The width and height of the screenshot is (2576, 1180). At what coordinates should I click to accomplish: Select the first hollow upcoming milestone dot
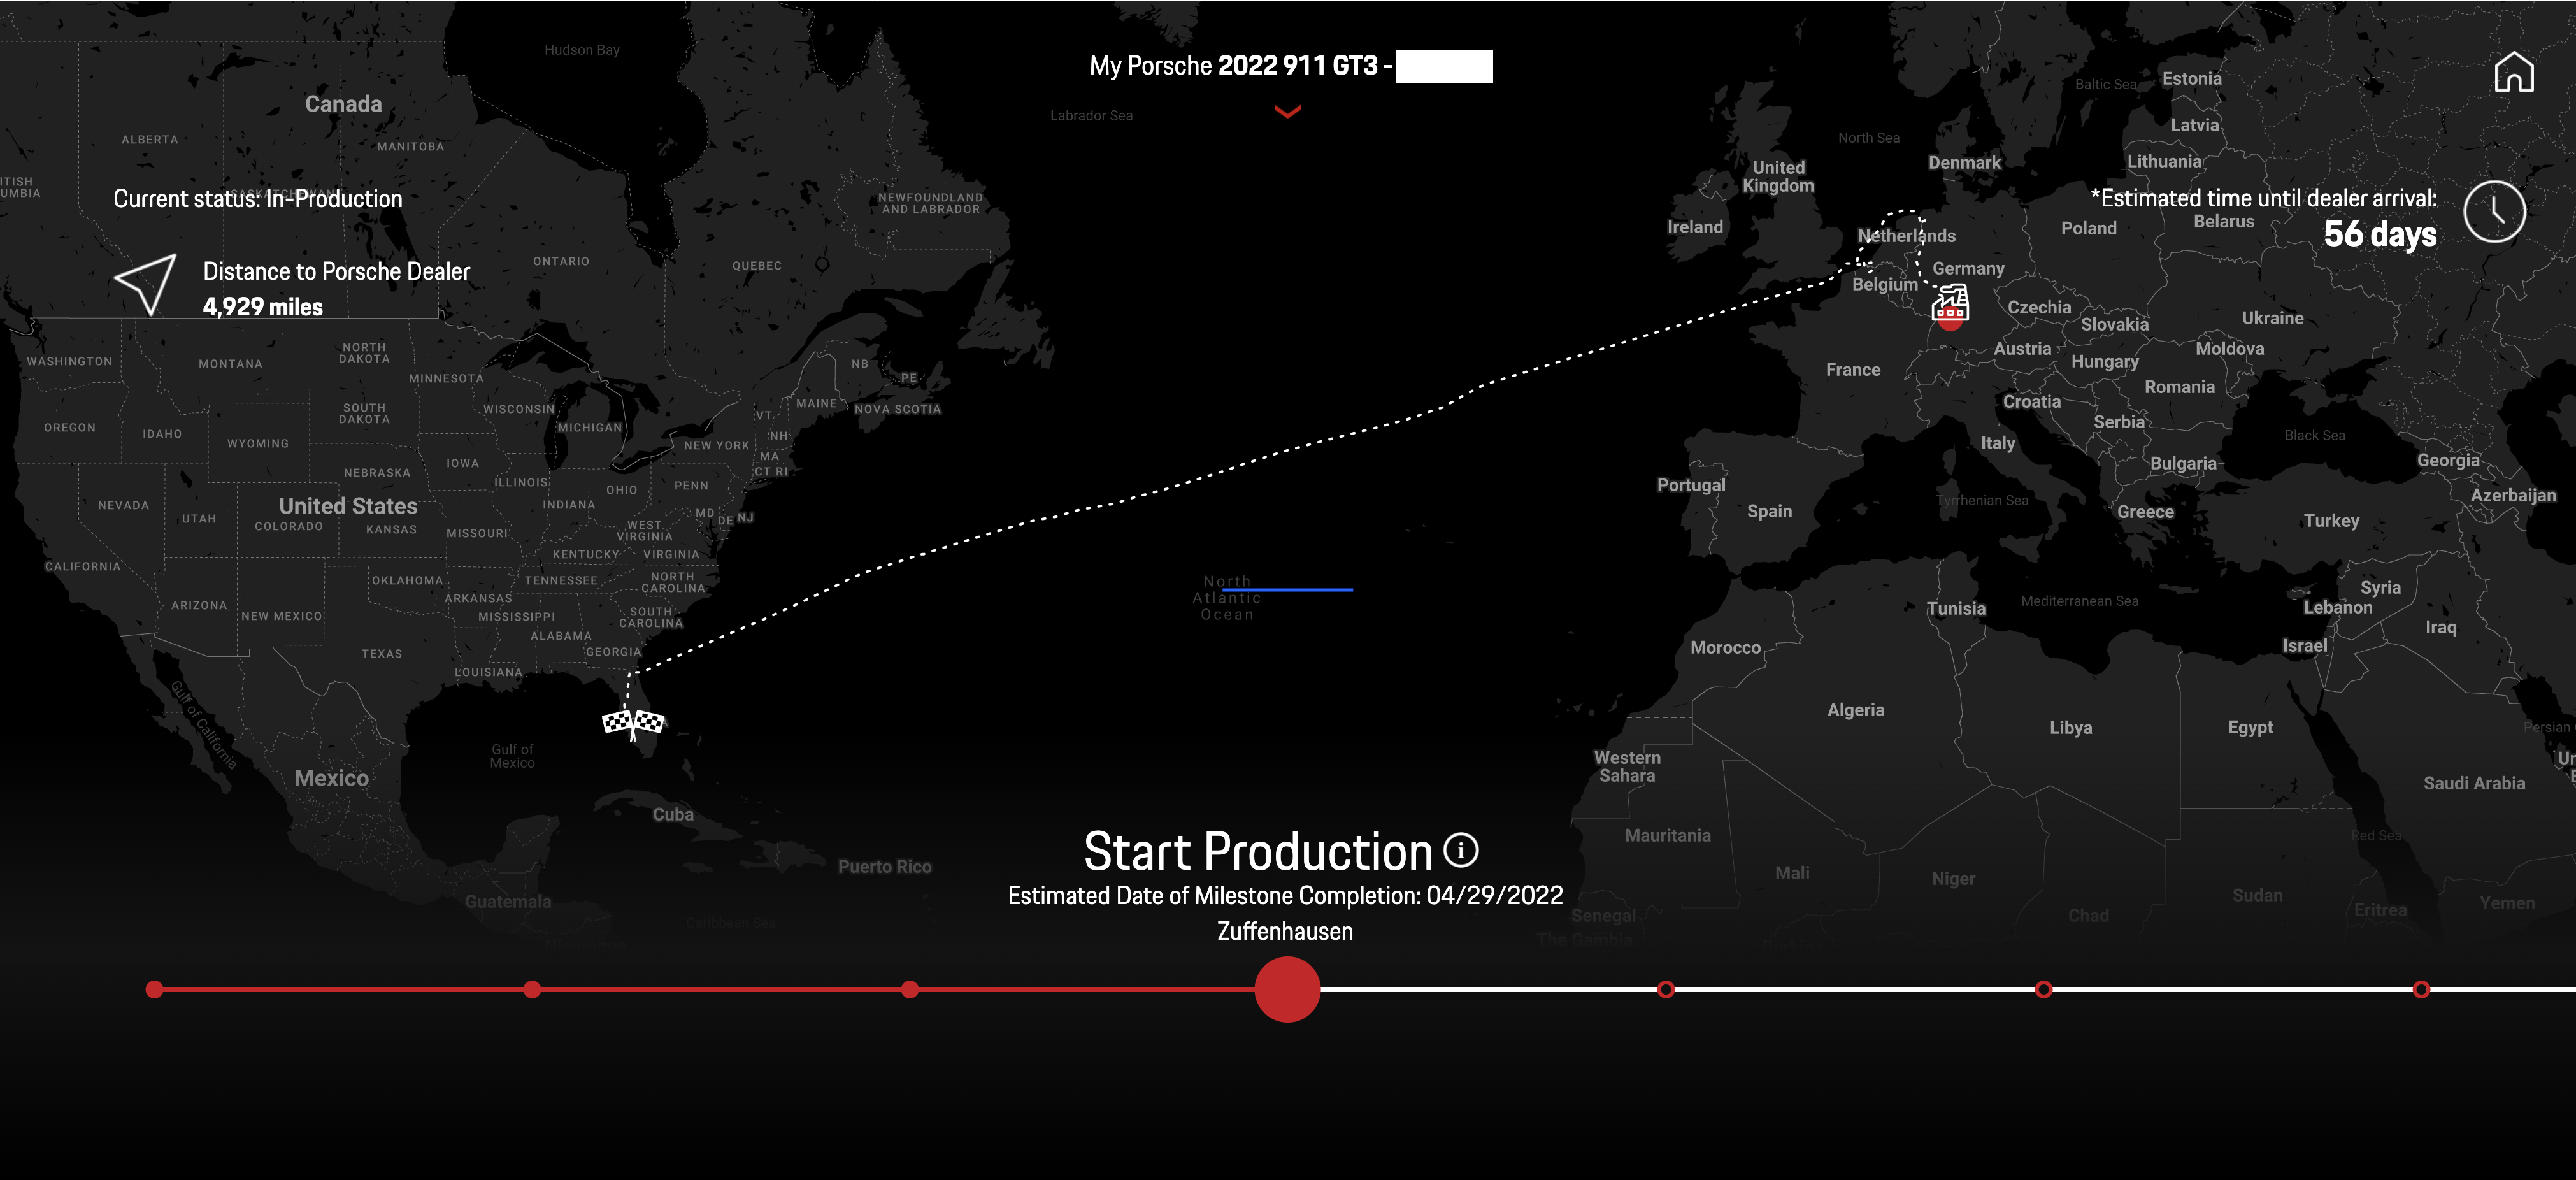click(x=1666, y=988)
